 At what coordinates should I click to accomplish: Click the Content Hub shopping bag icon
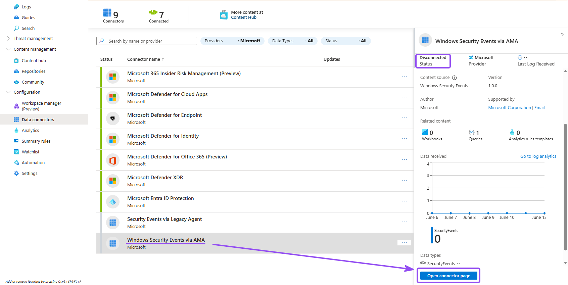click(224, 15)
